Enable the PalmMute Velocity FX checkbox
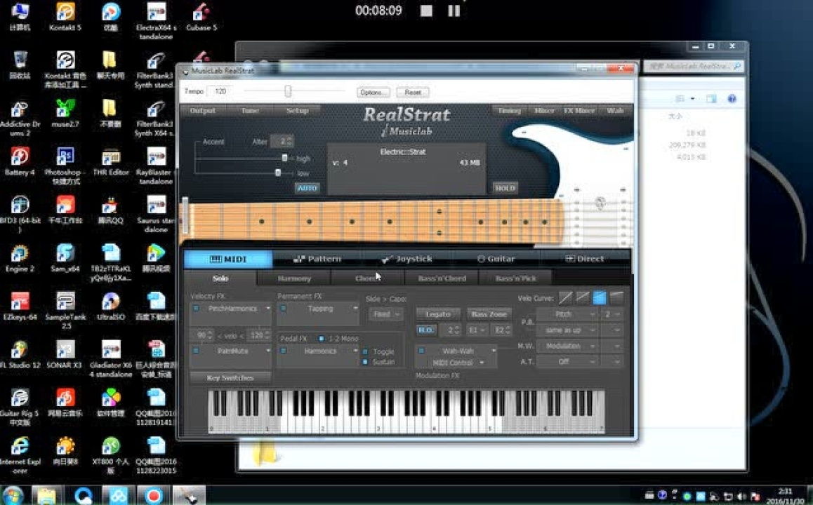Viewport: 813px width, 505px height. pyautogui.click(x=196, y=351)
